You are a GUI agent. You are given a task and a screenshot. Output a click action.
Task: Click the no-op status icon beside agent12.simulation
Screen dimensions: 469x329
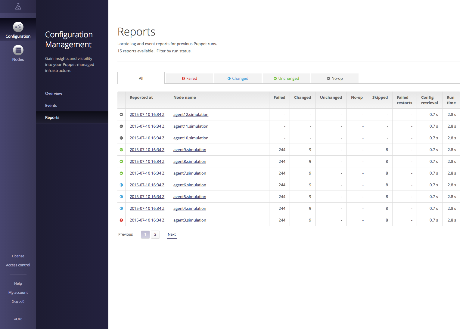pyautogui.click(x=121, y=114)
